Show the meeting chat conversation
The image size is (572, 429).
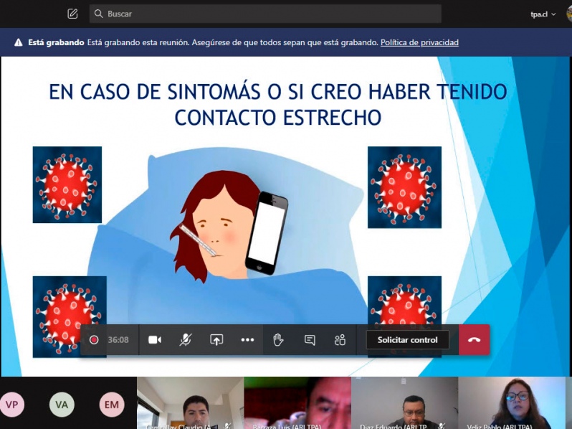pyautogui.click(x=310, y=340)
